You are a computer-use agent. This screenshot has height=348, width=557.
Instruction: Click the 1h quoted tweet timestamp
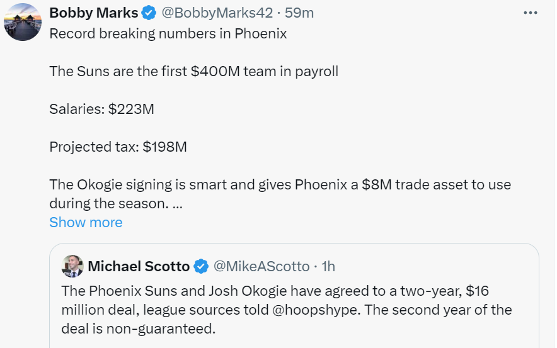click(328, 266)
